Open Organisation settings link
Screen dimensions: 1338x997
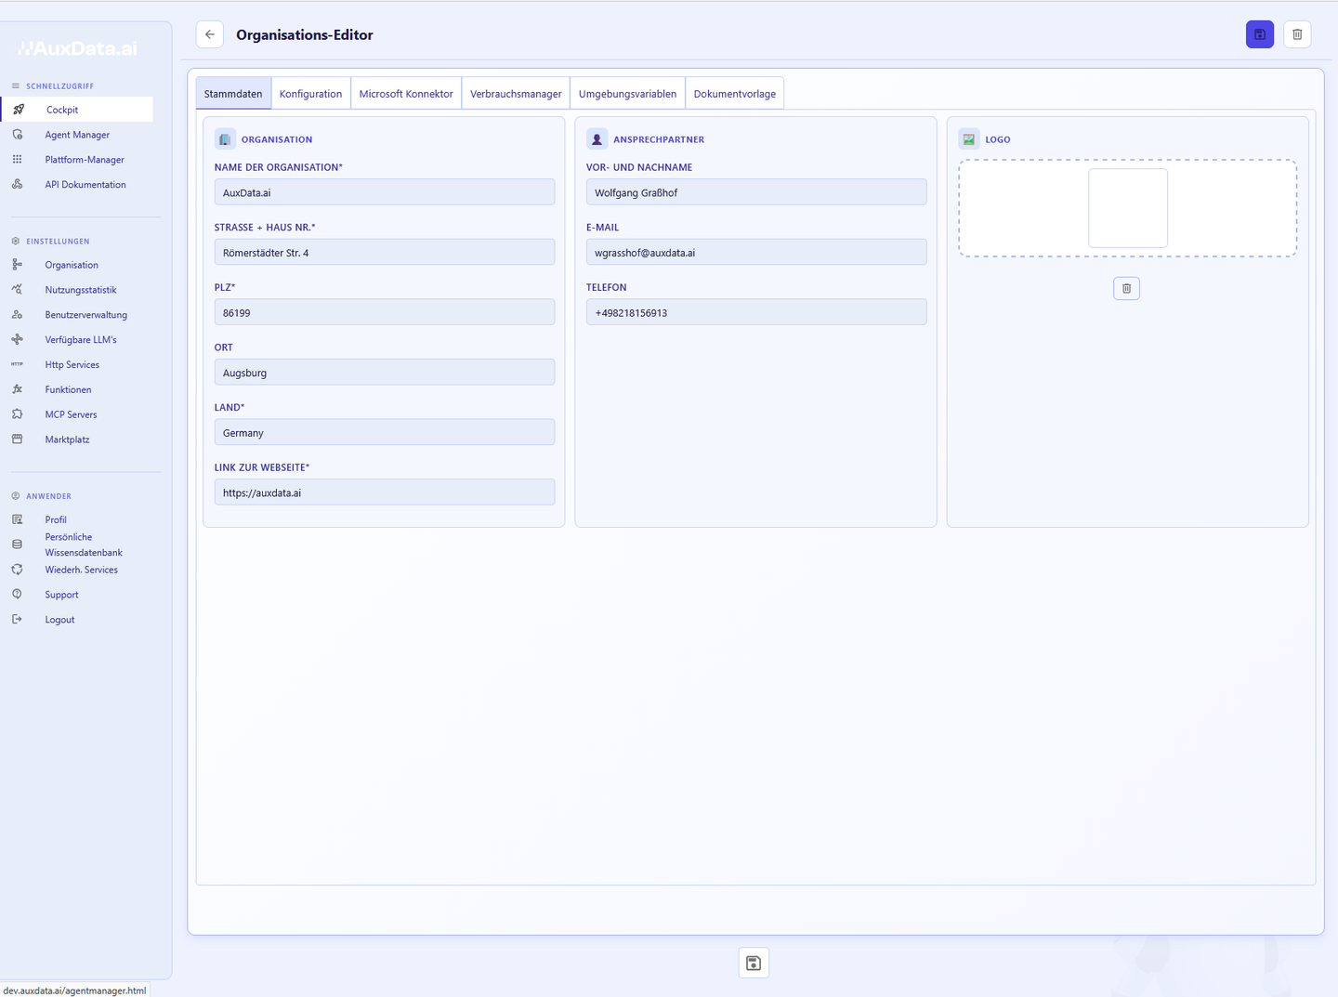point(72,265)
